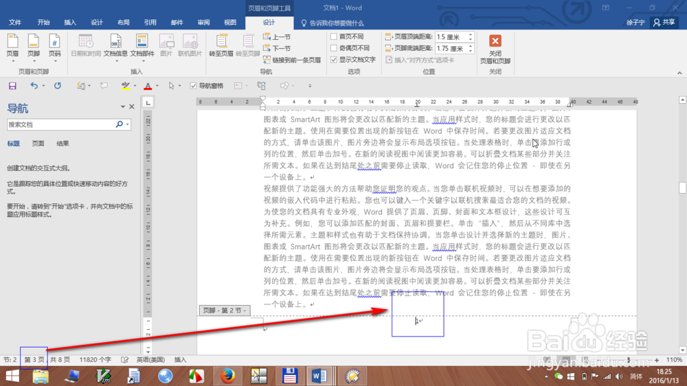This screenshot has width=687, height=386.
Task: Click the 共享 share button
Action: pos(664,23)
